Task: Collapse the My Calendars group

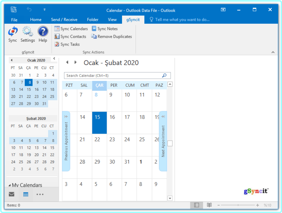Action: (x=10, y=185)
